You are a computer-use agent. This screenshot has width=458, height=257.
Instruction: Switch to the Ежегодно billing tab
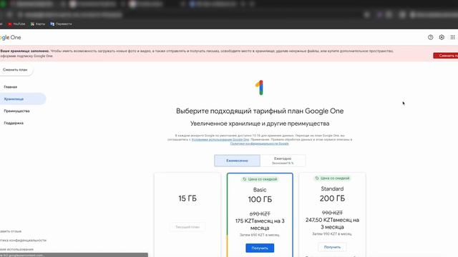click(283, 161)
